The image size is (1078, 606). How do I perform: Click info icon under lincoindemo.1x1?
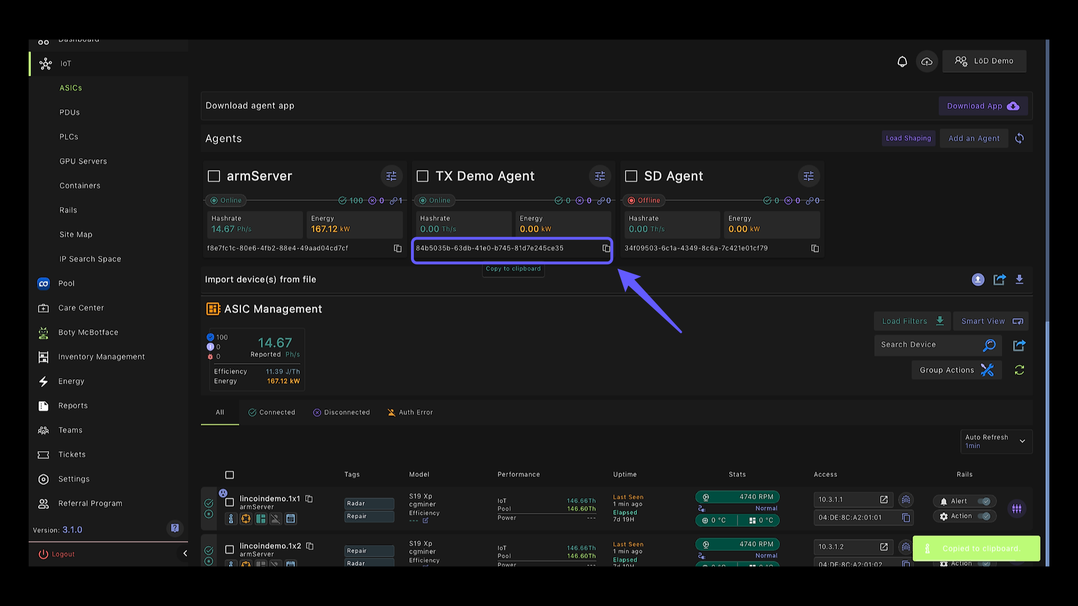(231, 519)
